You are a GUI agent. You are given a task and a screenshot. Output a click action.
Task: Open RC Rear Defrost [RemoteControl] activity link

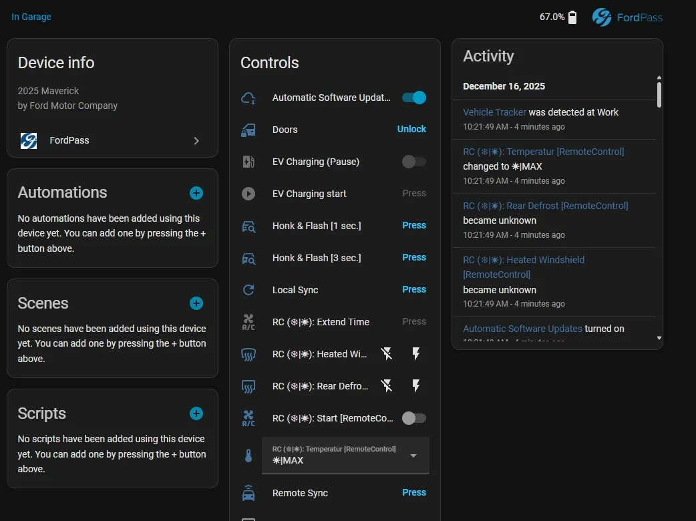pyautogui.click(x=546, y=206)
